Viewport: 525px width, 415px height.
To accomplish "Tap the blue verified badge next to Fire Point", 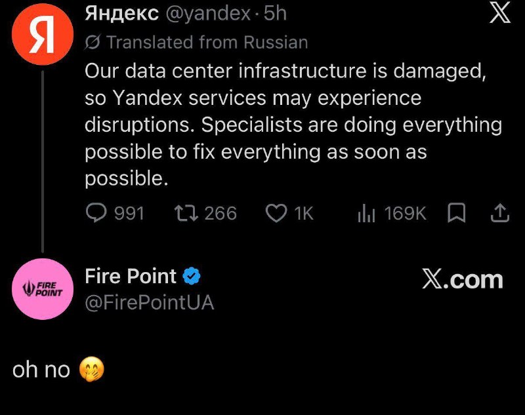I will coord(192,276).
